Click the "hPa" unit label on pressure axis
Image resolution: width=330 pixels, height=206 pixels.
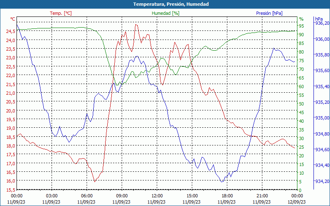[x=319, y=19]
